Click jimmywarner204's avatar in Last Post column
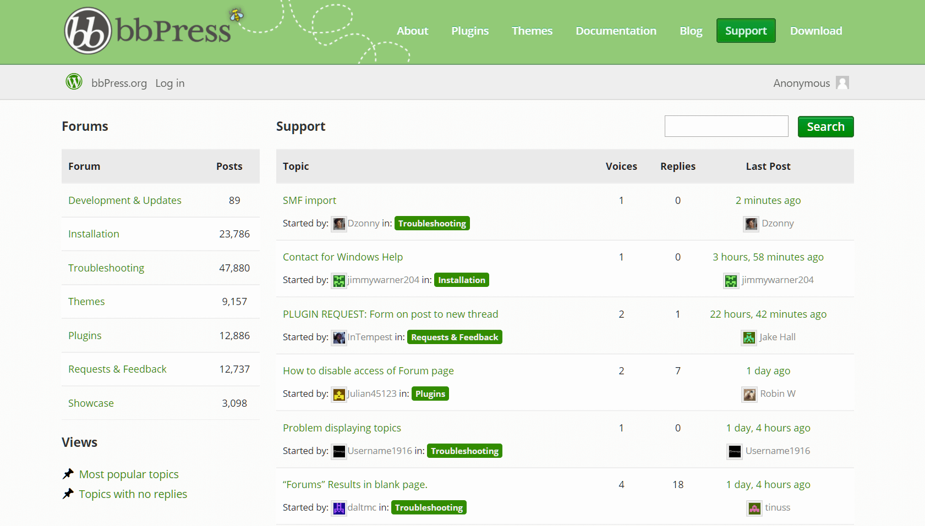Screen dimensions: 925x526 coord(731,280)
